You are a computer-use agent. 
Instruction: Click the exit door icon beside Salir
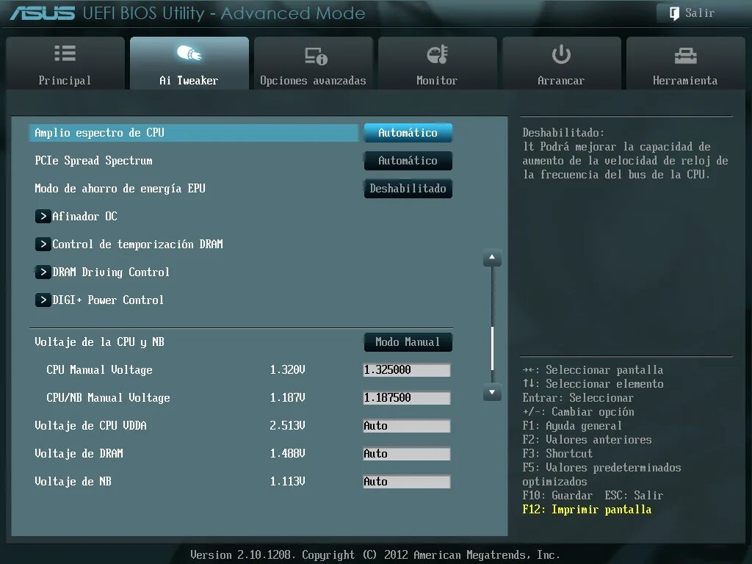click(x=674, y=13)
